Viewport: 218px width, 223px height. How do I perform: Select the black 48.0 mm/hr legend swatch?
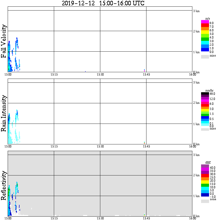click(x=205, y=94)
